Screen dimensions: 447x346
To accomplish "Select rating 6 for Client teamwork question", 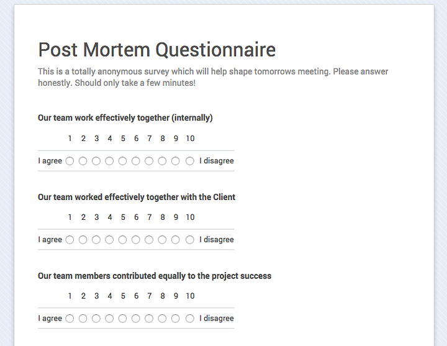I will [x=136, y=240].
